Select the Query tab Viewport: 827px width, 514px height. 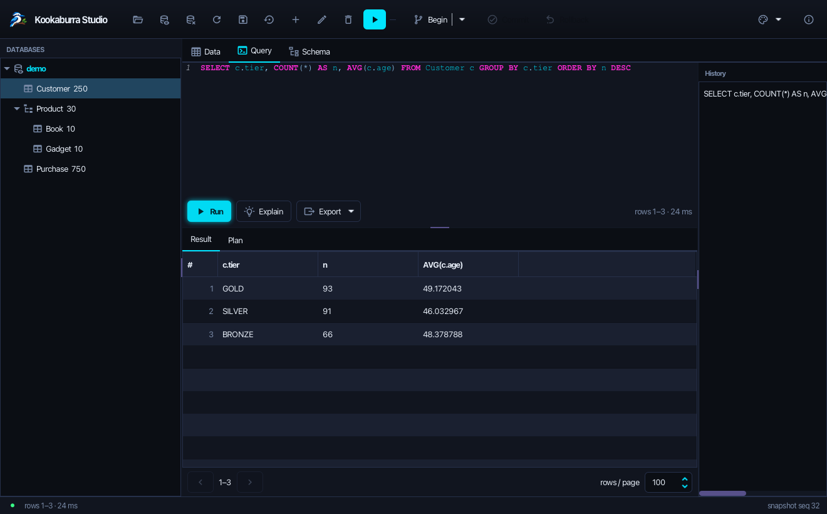[254, 51]
